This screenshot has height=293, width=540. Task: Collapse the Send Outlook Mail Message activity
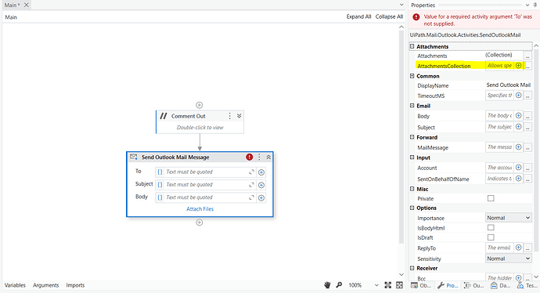[x=268, y=157]
